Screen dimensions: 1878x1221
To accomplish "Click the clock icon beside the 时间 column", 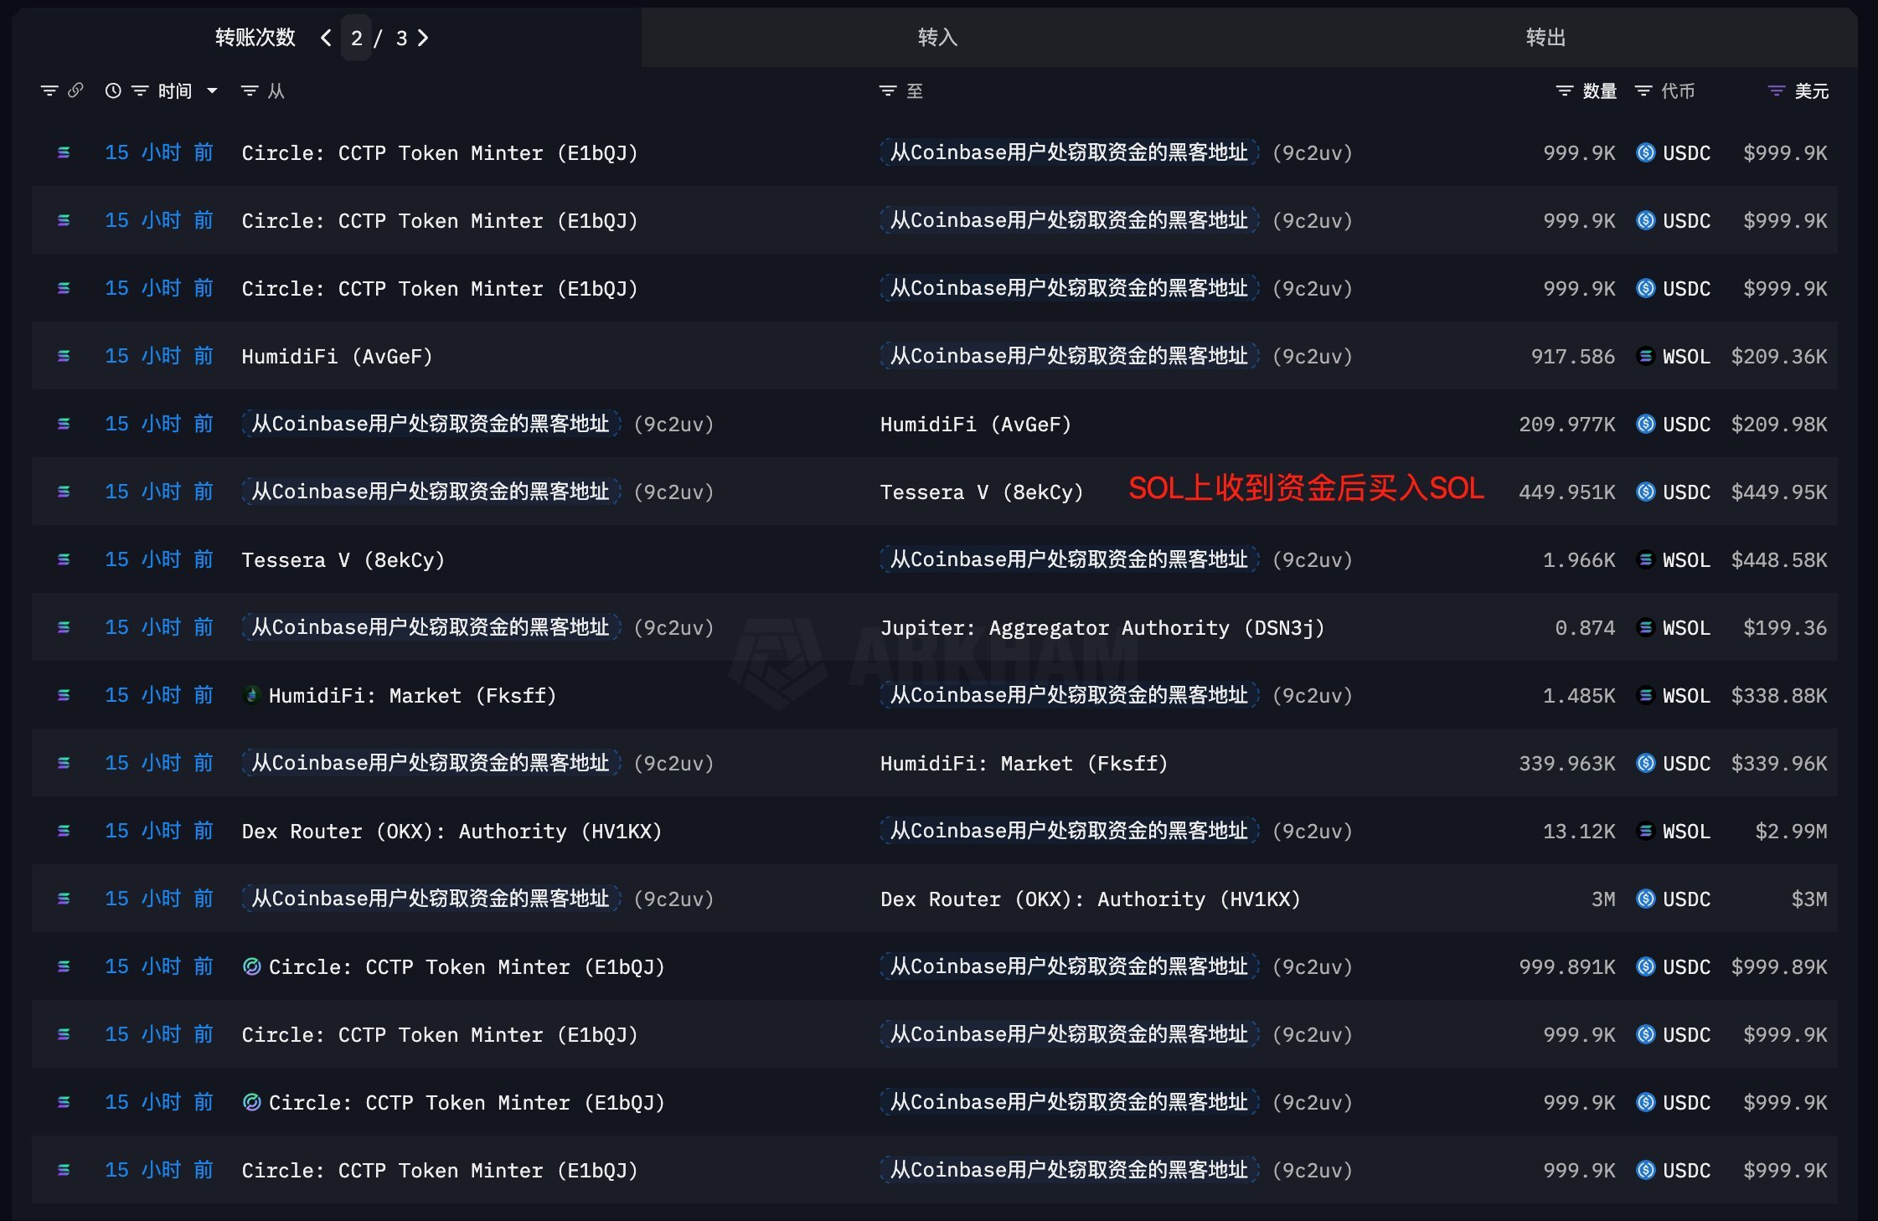I will [x=114, y=90].
